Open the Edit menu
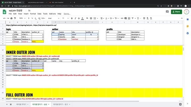191x107 pixels. click(x=15, y=14)
